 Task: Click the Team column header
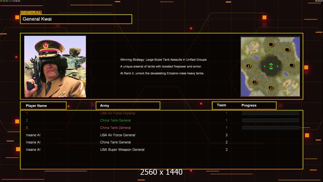pyautogui.click(x=221, y=105)
